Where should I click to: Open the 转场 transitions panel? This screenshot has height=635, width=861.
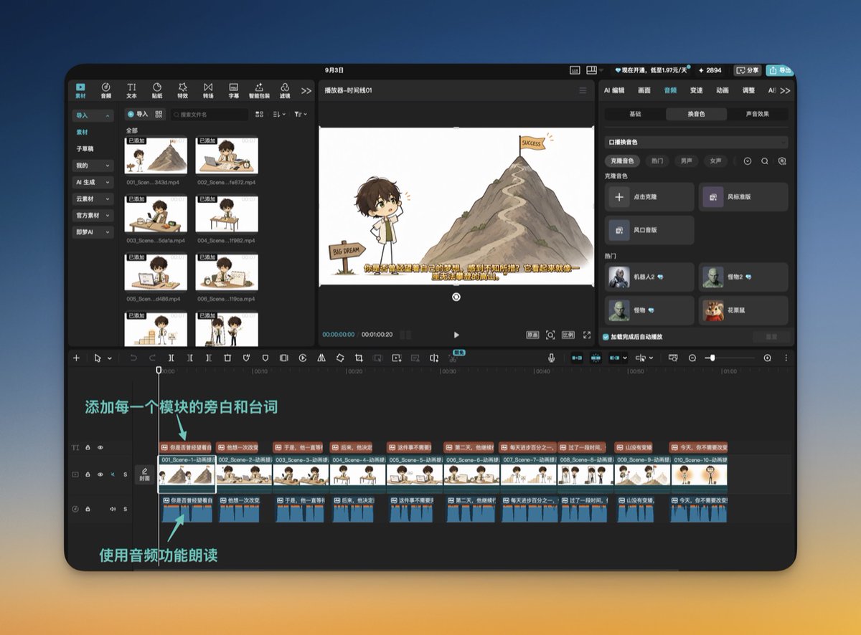pyautogui.click(x=208, y=90)
